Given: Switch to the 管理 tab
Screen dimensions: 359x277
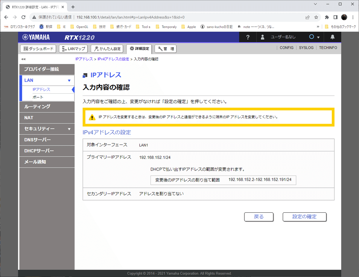Looking at the screenshot, I should (x=166, y=48).
